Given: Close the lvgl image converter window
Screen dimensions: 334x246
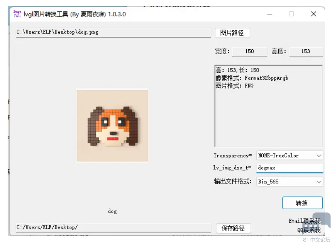Looking at the screenshot, I should tap(313, 14).
